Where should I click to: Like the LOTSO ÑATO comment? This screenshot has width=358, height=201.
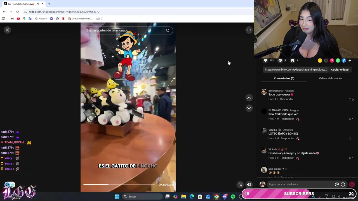[350, 138]
